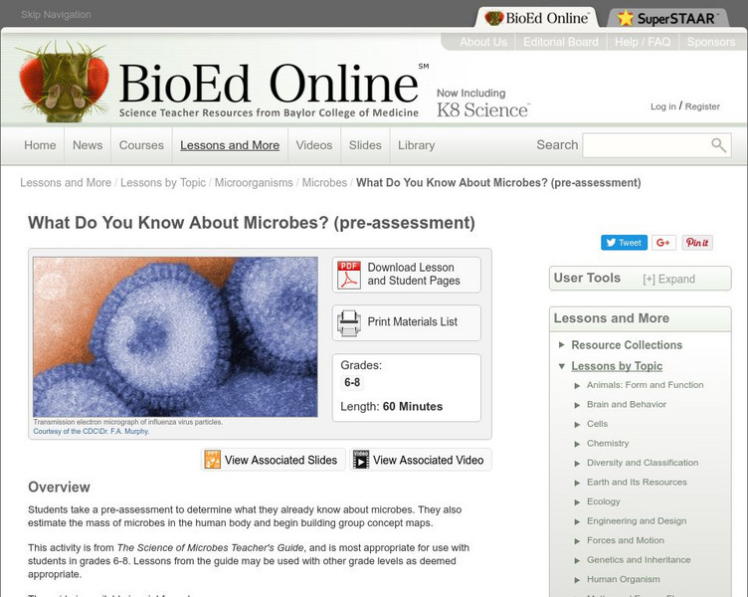Go to Home in the navigation bar
The height and width of the screenshot is (597, 748).
click(40, 145)
